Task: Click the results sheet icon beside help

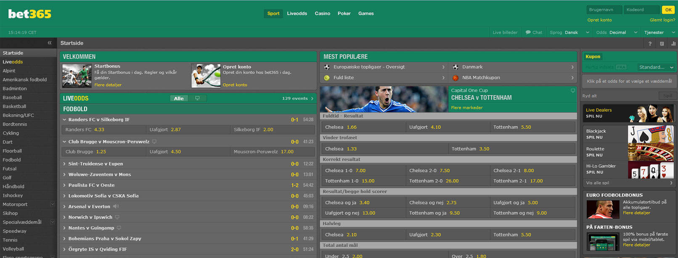Action: pos(662,44)
